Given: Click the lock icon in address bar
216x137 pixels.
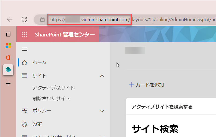Looking at the screenshot, I should tap(42, 19).
